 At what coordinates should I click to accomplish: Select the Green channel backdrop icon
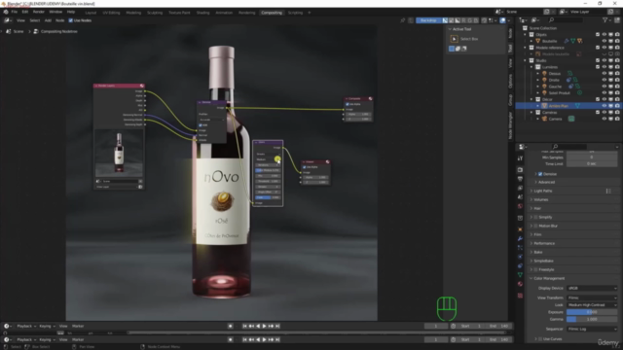[x=470, y=20]
